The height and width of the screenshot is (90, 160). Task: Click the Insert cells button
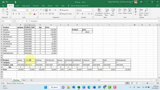pyautogui.click(x=120, y=12)
